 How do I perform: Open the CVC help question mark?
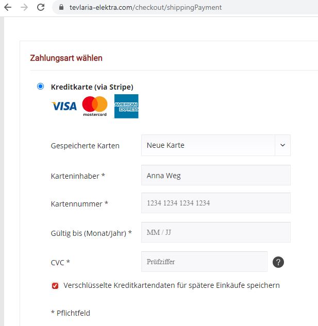[278, 262]
